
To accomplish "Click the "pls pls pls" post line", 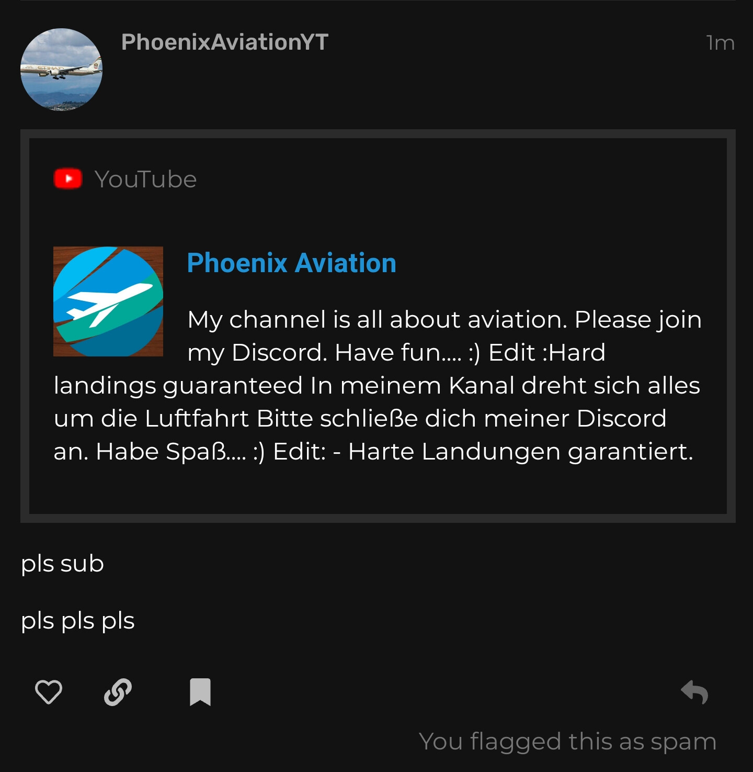I will coord(78,621).
